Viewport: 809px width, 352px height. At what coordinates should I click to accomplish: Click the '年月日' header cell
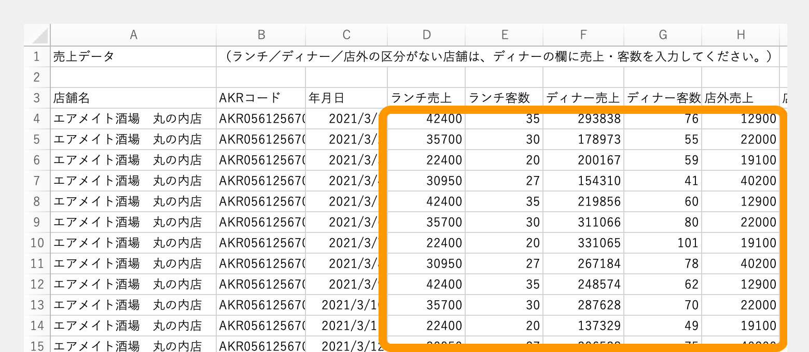pos(346,98)
